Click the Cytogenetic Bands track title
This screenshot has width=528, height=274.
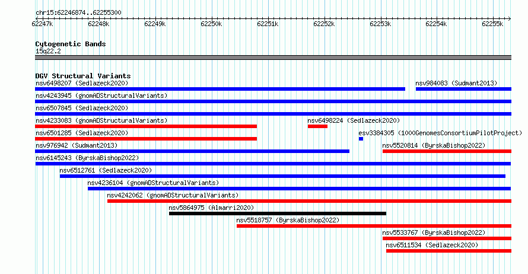coord(71,44)
